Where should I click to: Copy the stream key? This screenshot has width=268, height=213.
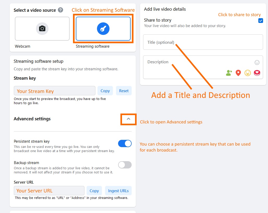(x=105, y=91)
